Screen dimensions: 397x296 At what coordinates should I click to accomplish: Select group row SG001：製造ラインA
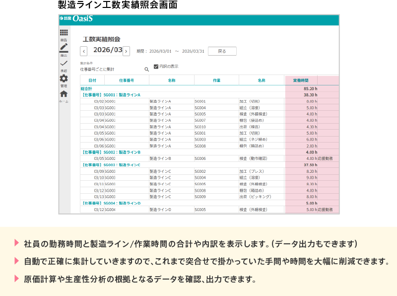point(110,95)
